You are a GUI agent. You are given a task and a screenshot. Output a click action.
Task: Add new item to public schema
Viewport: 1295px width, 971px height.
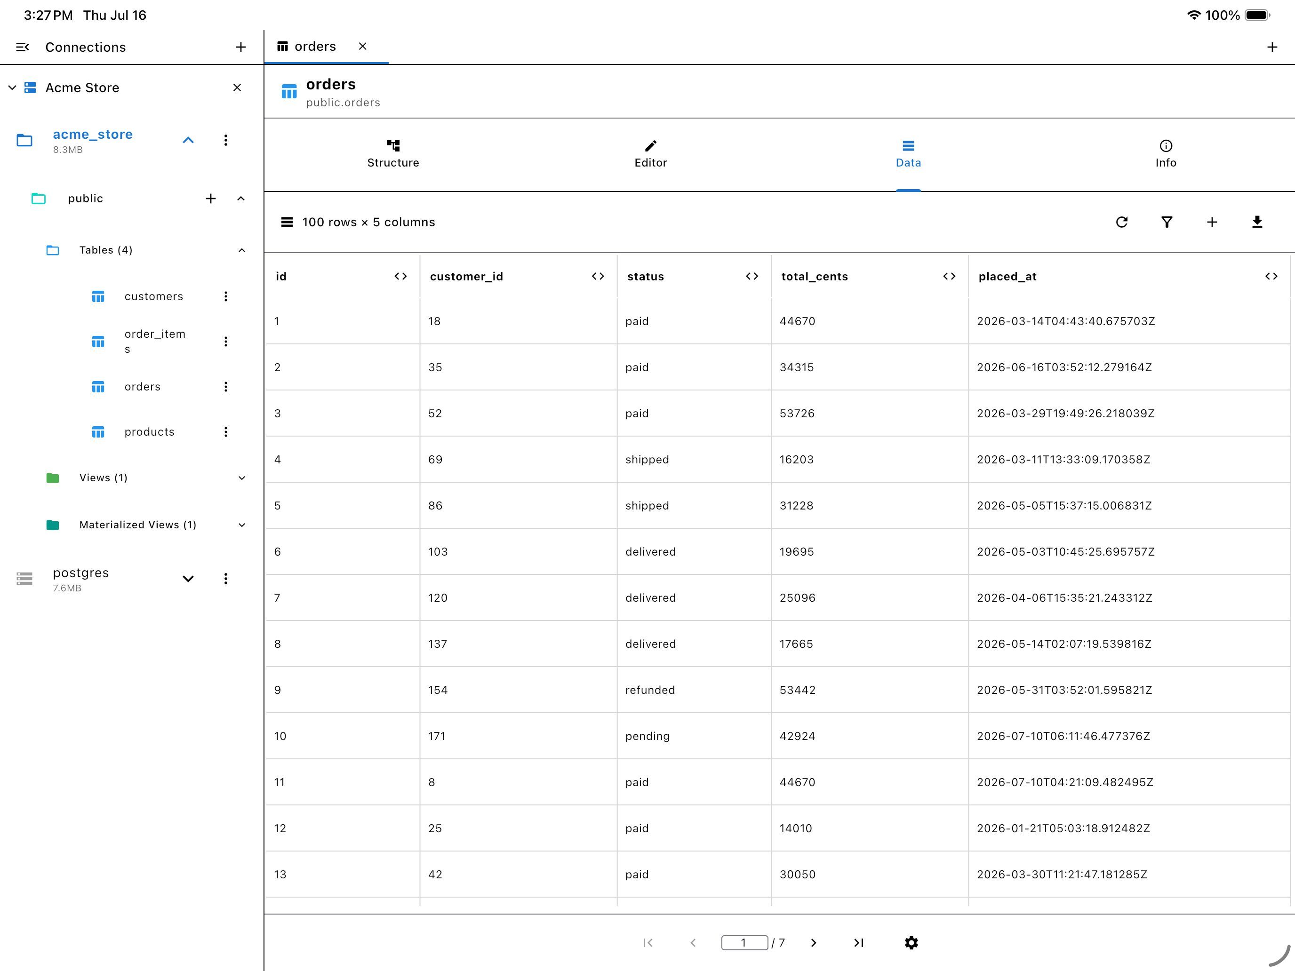pyautogui.click(x=211, y=199)
